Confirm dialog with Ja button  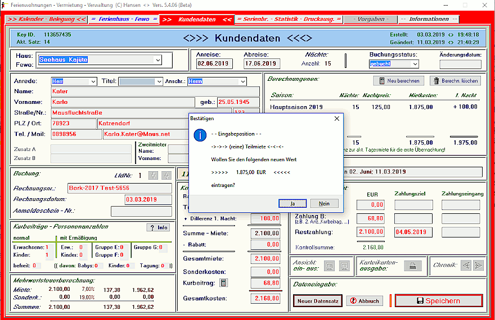coord(292,203)
